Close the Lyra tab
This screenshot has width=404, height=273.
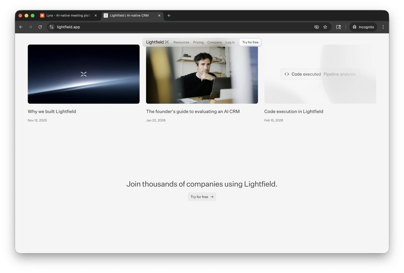click(96, 15)
